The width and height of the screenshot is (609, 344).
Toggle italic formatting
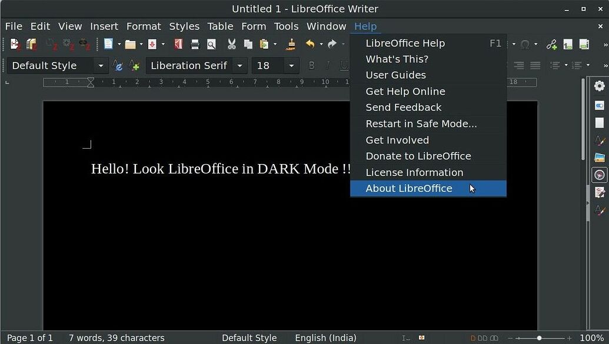328,65
